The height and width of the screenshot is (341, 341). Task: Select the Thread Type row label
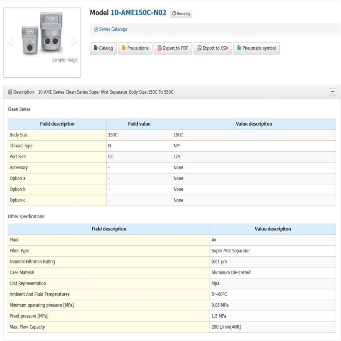[21, 146]
